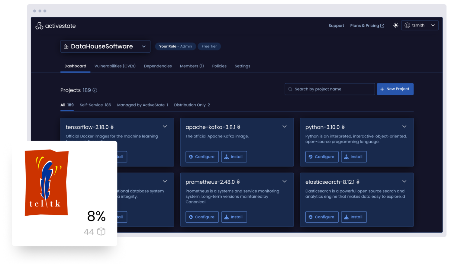
Task: Click the New Project button
Action: click(x=395, y=89)
